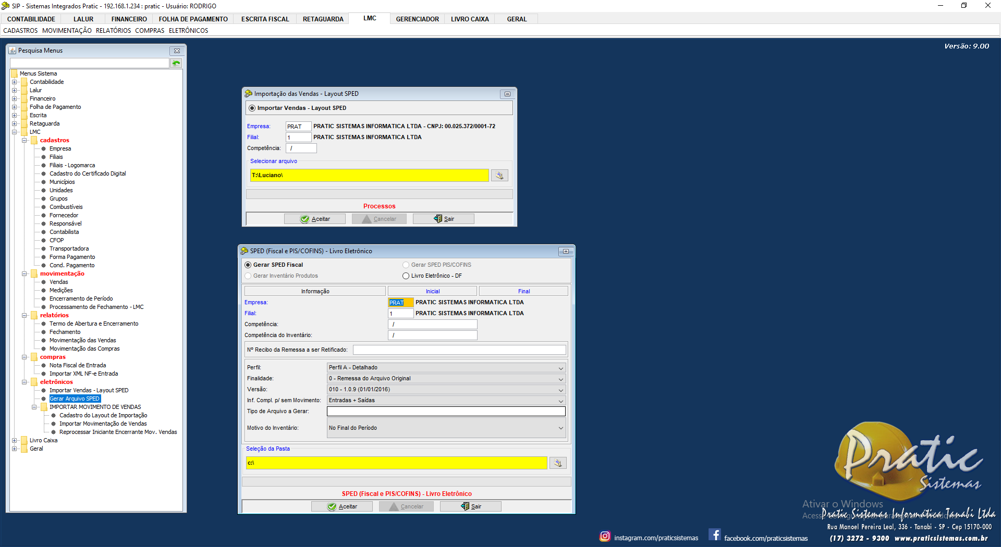
Task: Open the Finalidade dropdown
Action: (x=560, y=379)
